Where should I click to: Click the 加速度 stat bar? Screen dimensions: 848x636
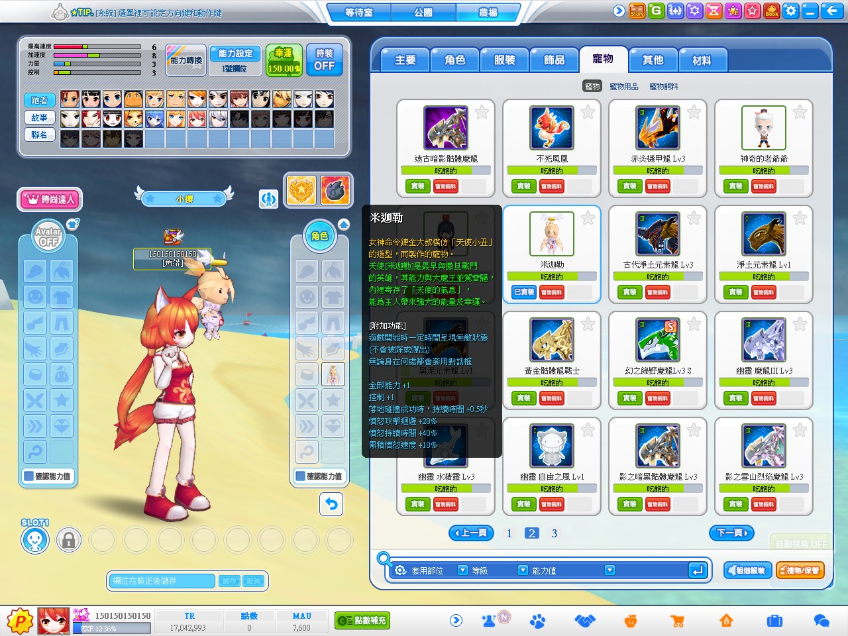(x=97, y=56)
